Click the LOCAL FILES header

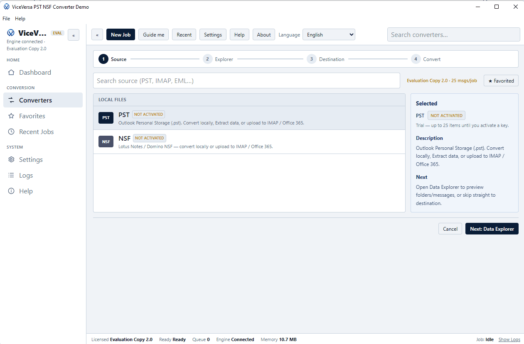(112, 100)
